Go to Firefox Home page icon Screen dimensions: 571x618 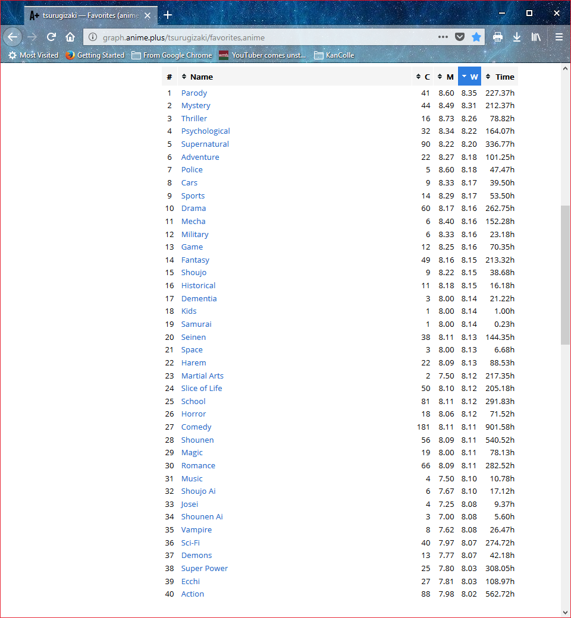coord(70,37)
